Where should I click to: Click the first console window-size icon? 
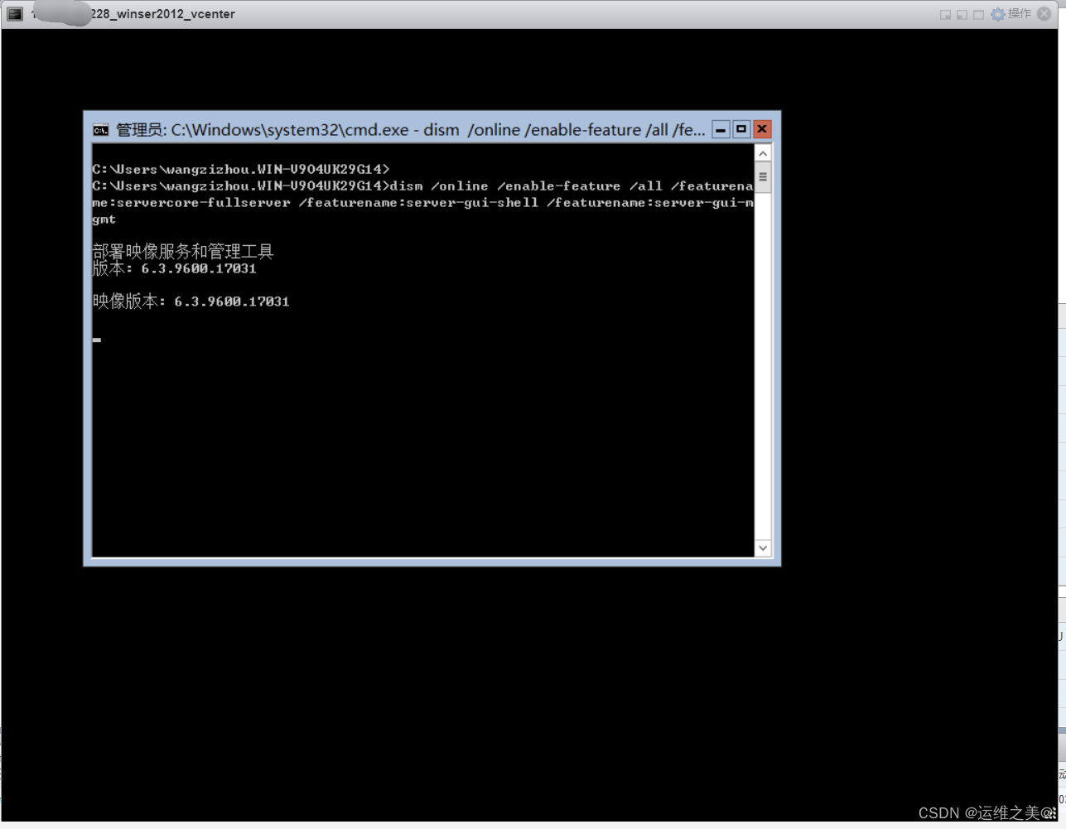tap(945, 15)
